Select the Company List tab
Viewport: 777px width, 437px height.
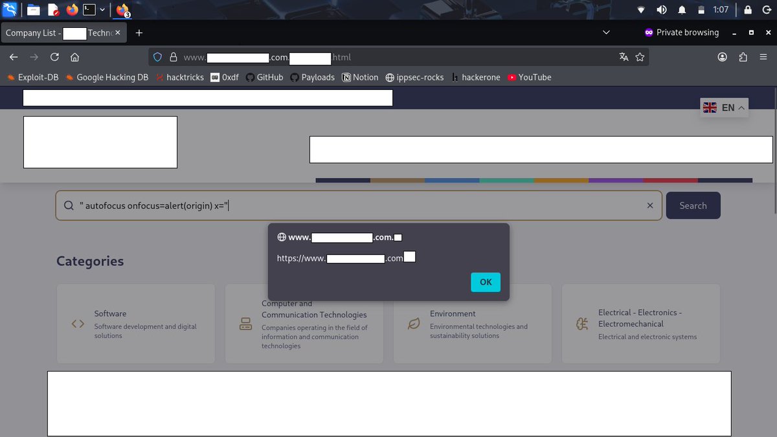point(63,32)
